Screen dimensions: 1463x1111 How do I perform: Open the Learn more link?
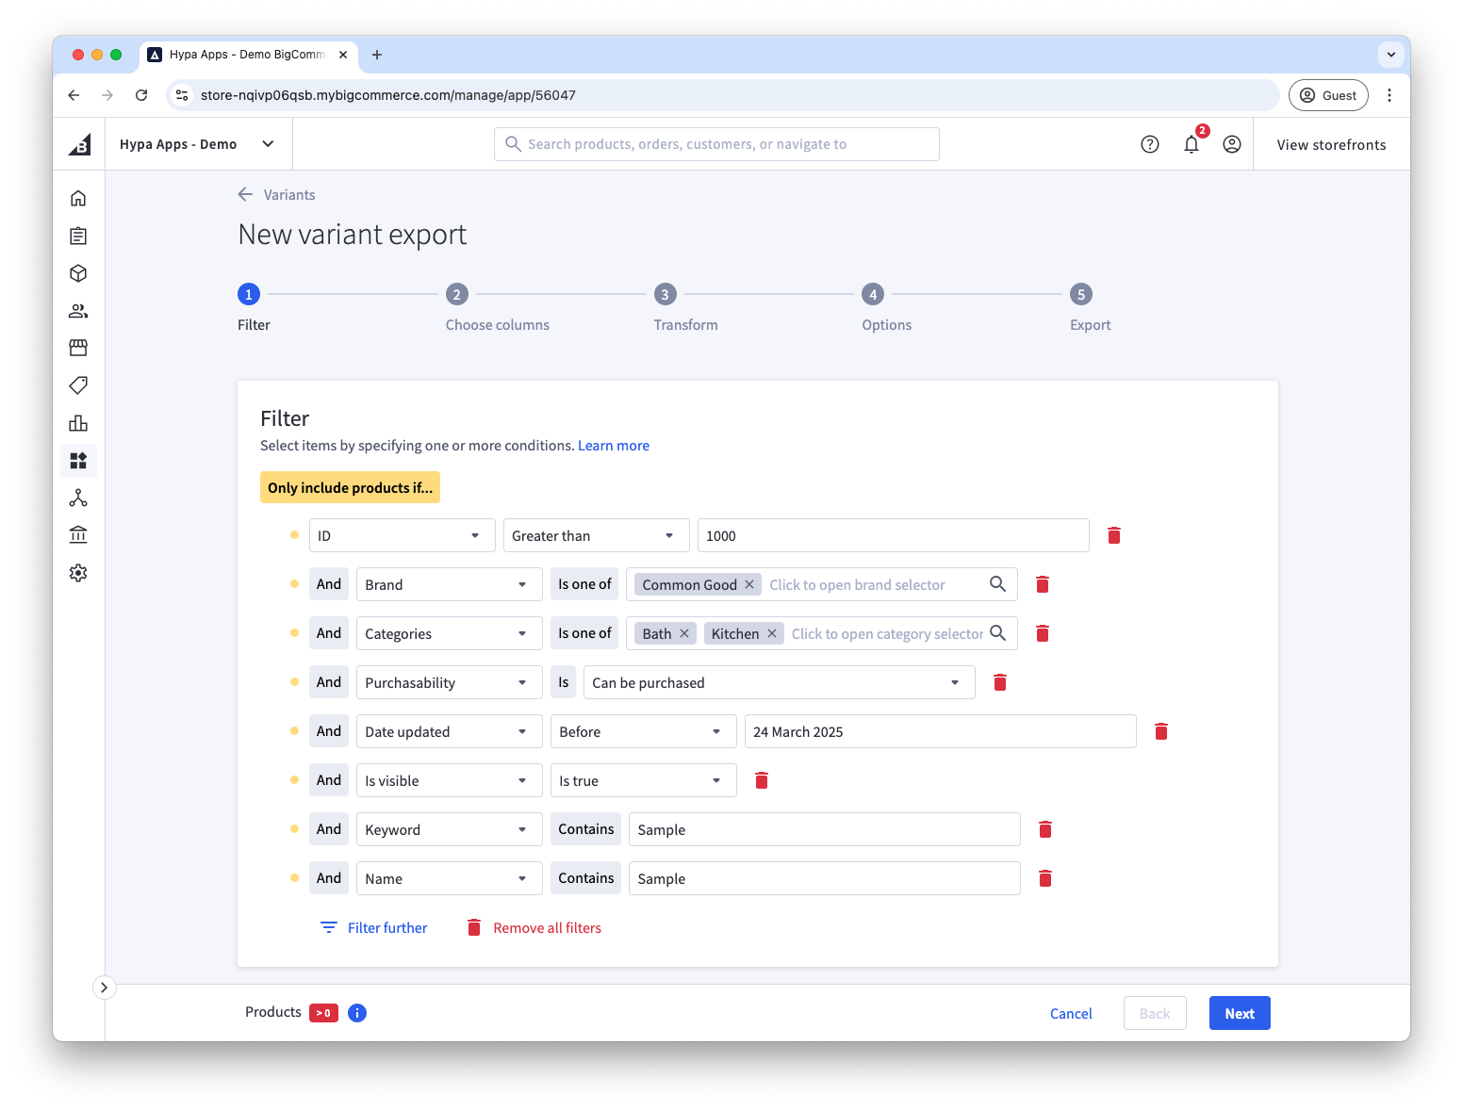click(x=613, y=445)
